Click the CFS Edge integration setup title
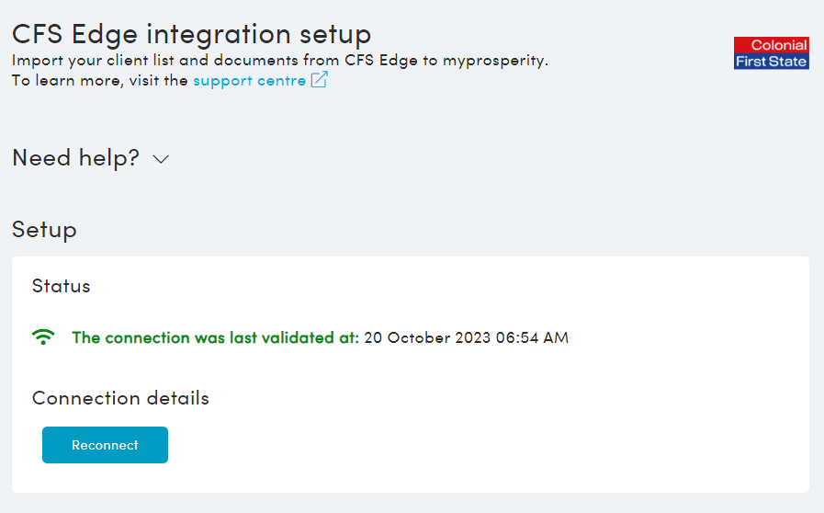Viewport: 824px width, 513px height. 191,34
